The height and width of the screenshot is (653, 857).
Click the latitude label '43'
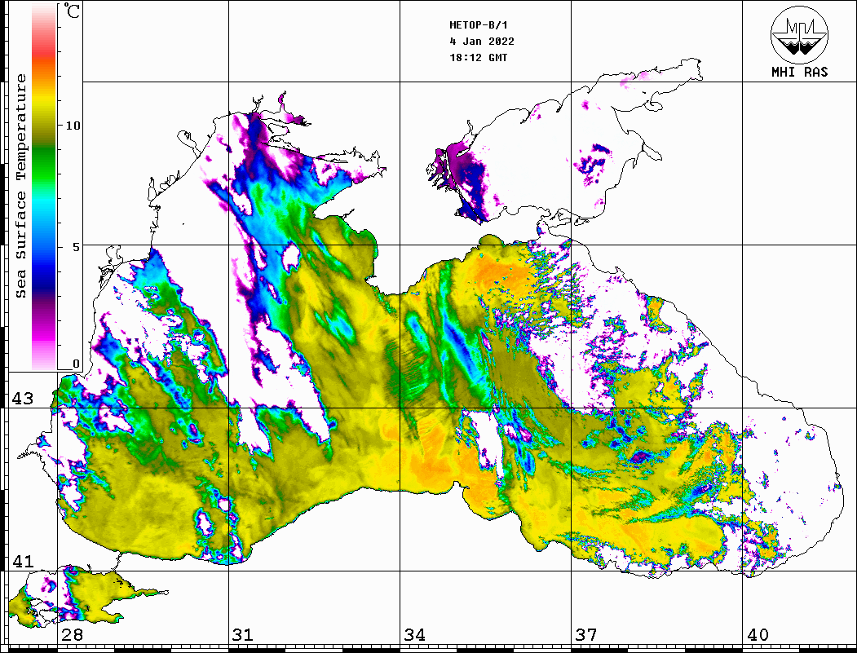[23, 399]
